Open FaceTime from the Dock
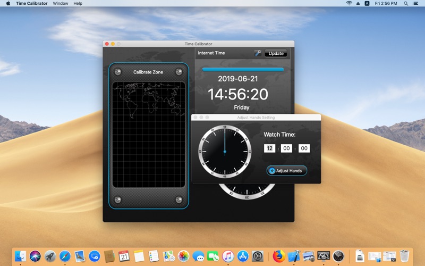 (213, 256)
